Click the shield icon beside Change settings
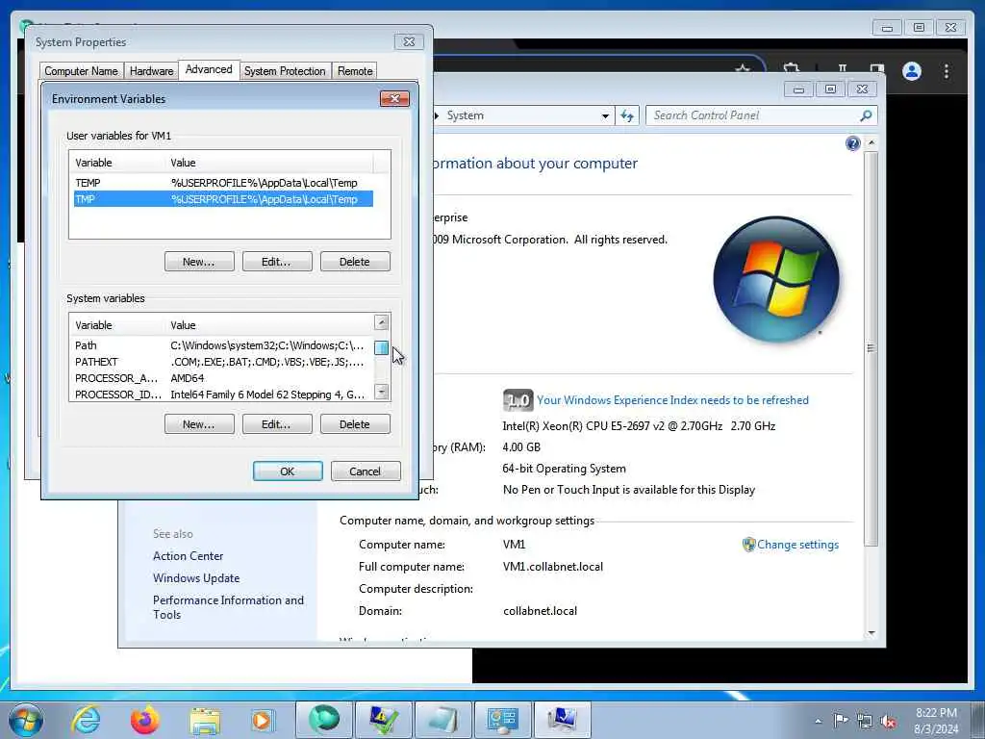This screenshot has height=739, width=985. click(748, 545)
